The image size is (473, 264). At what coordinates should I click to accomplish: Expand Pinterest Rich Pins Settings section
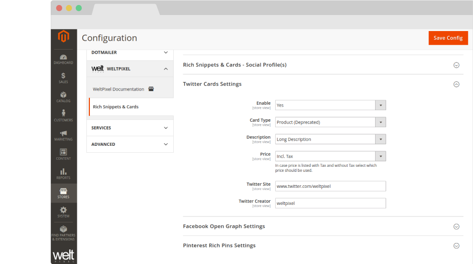click(456, 245)
